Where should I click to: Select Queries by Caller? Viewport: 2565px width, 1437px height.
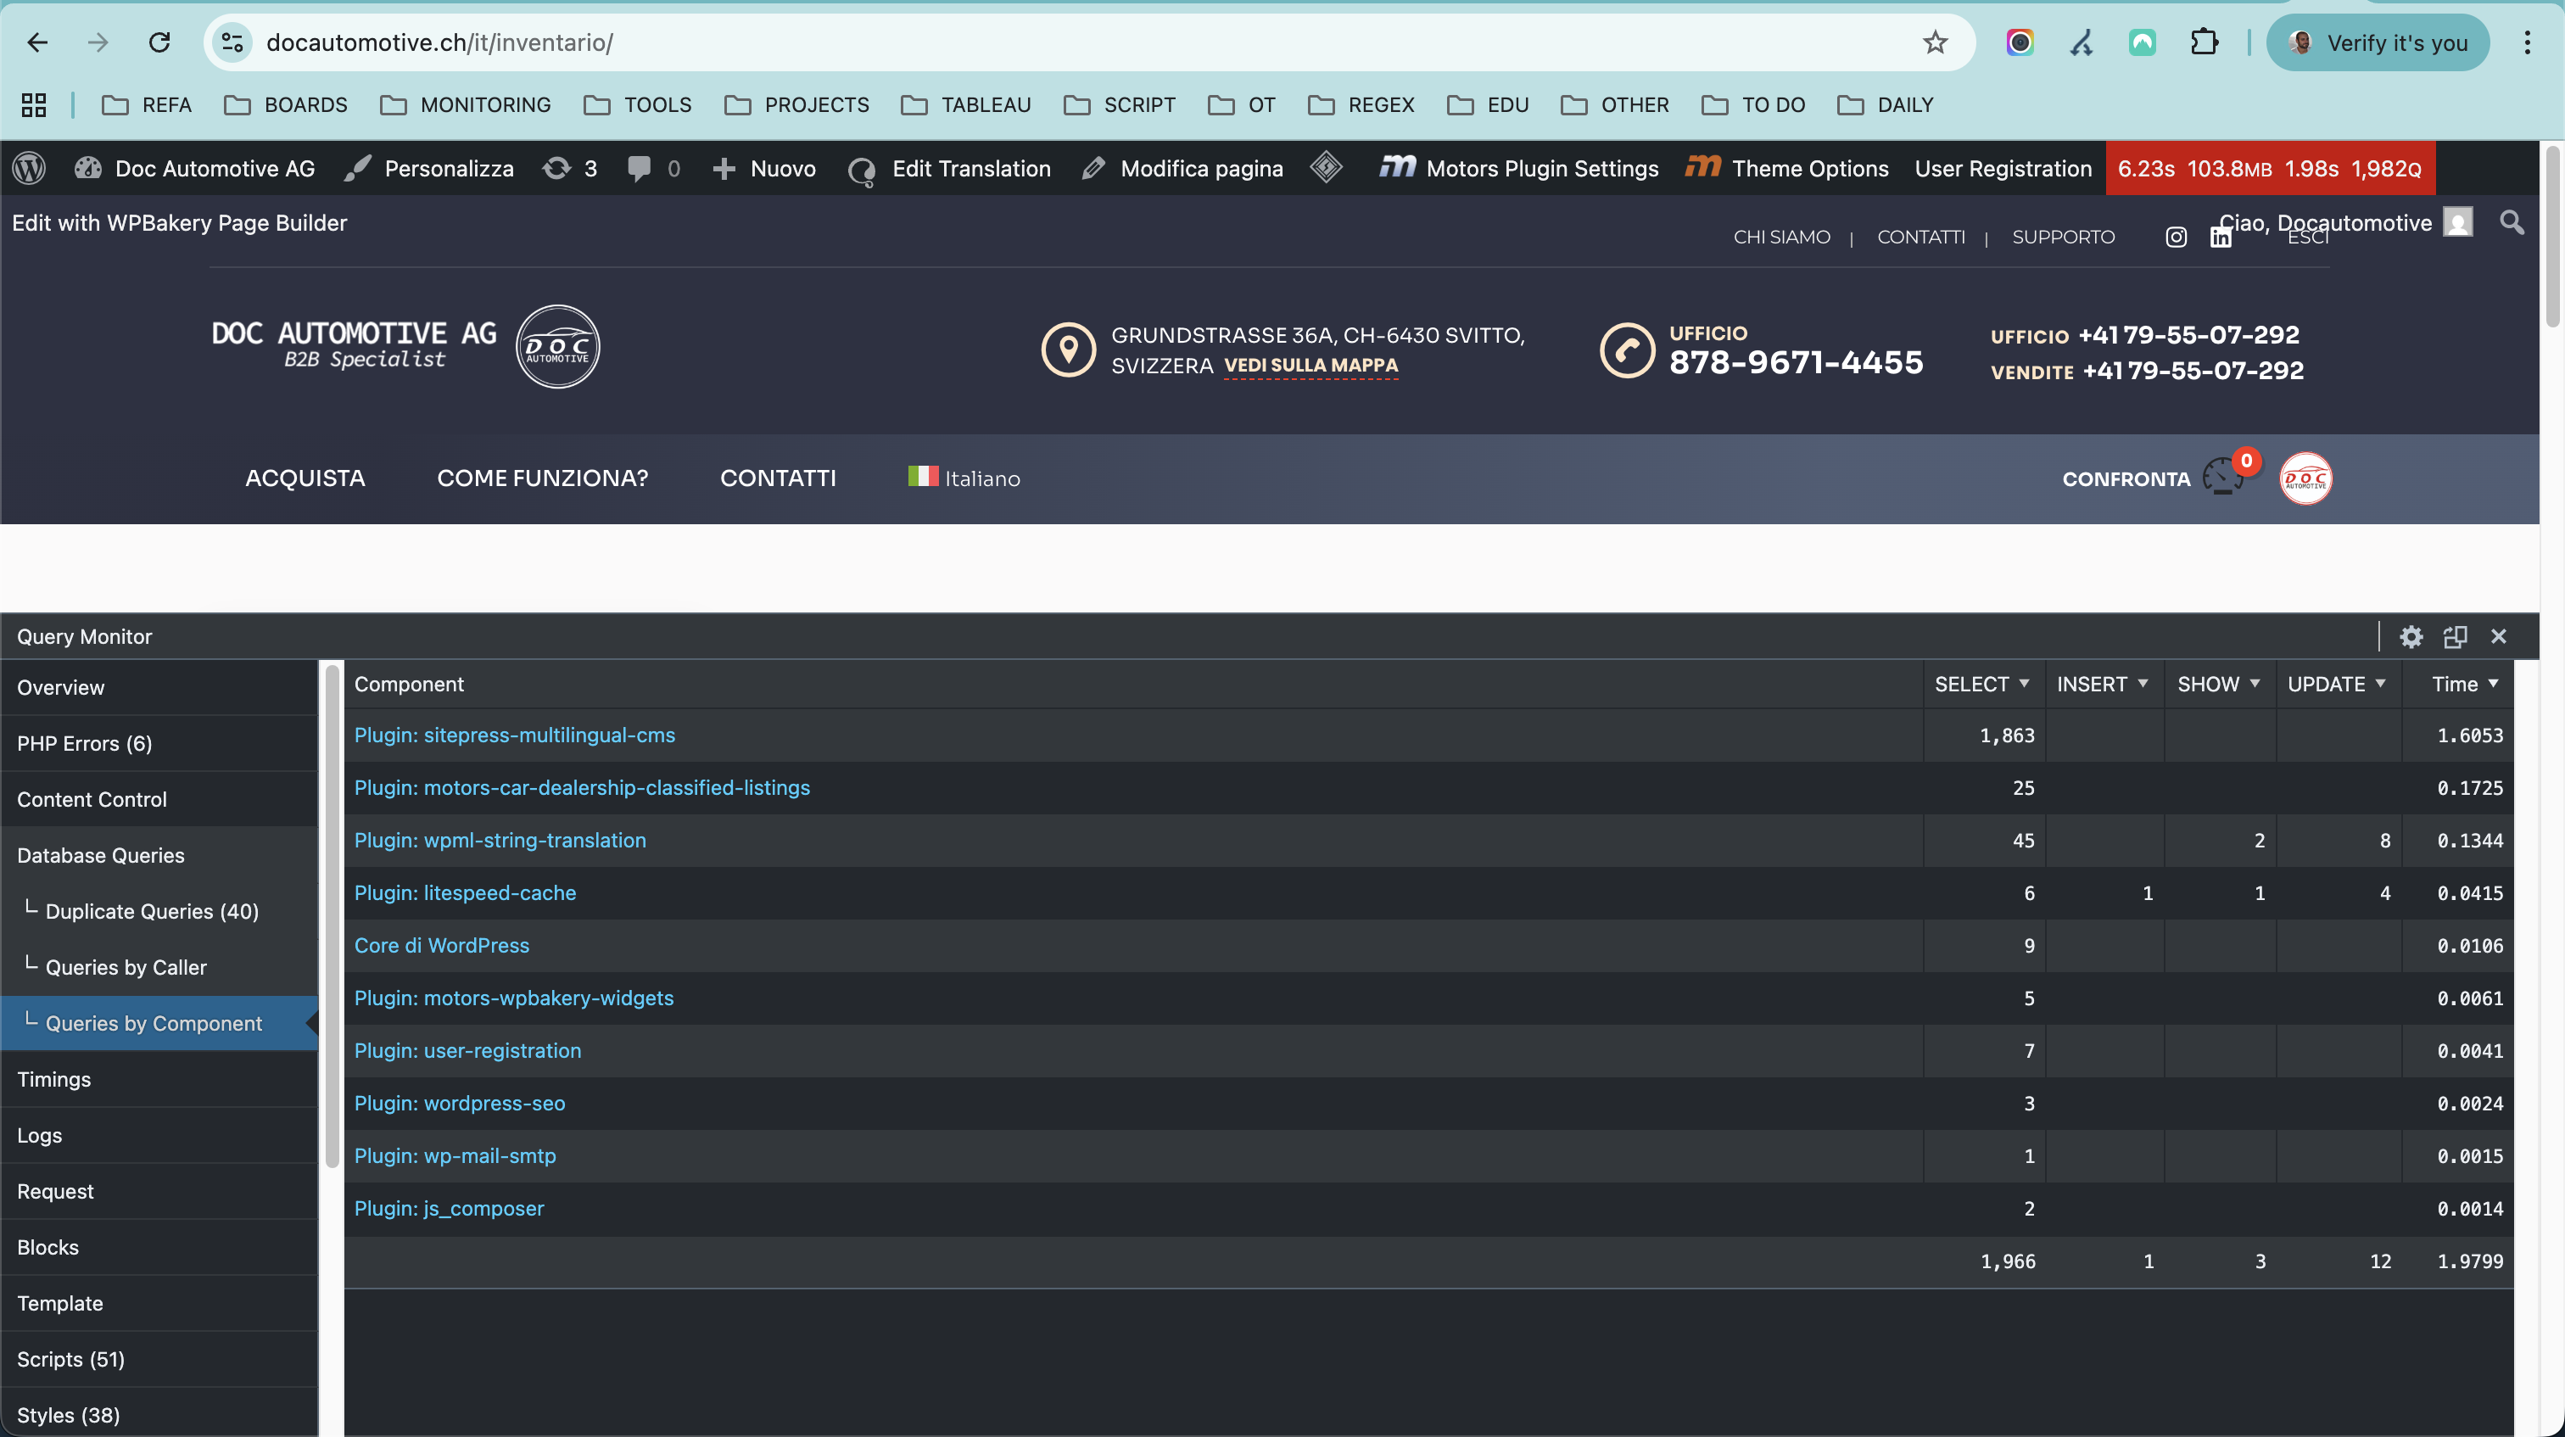[x=159, y=967]
